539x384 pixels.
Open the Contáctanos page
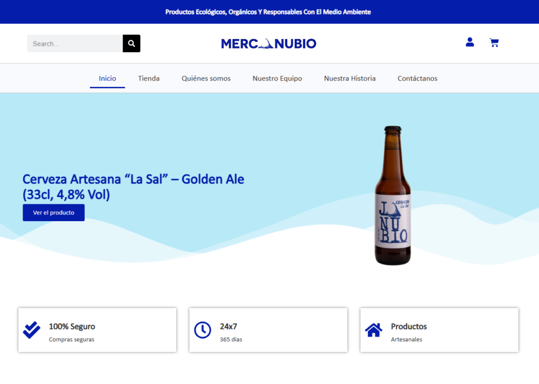(417, 78)
